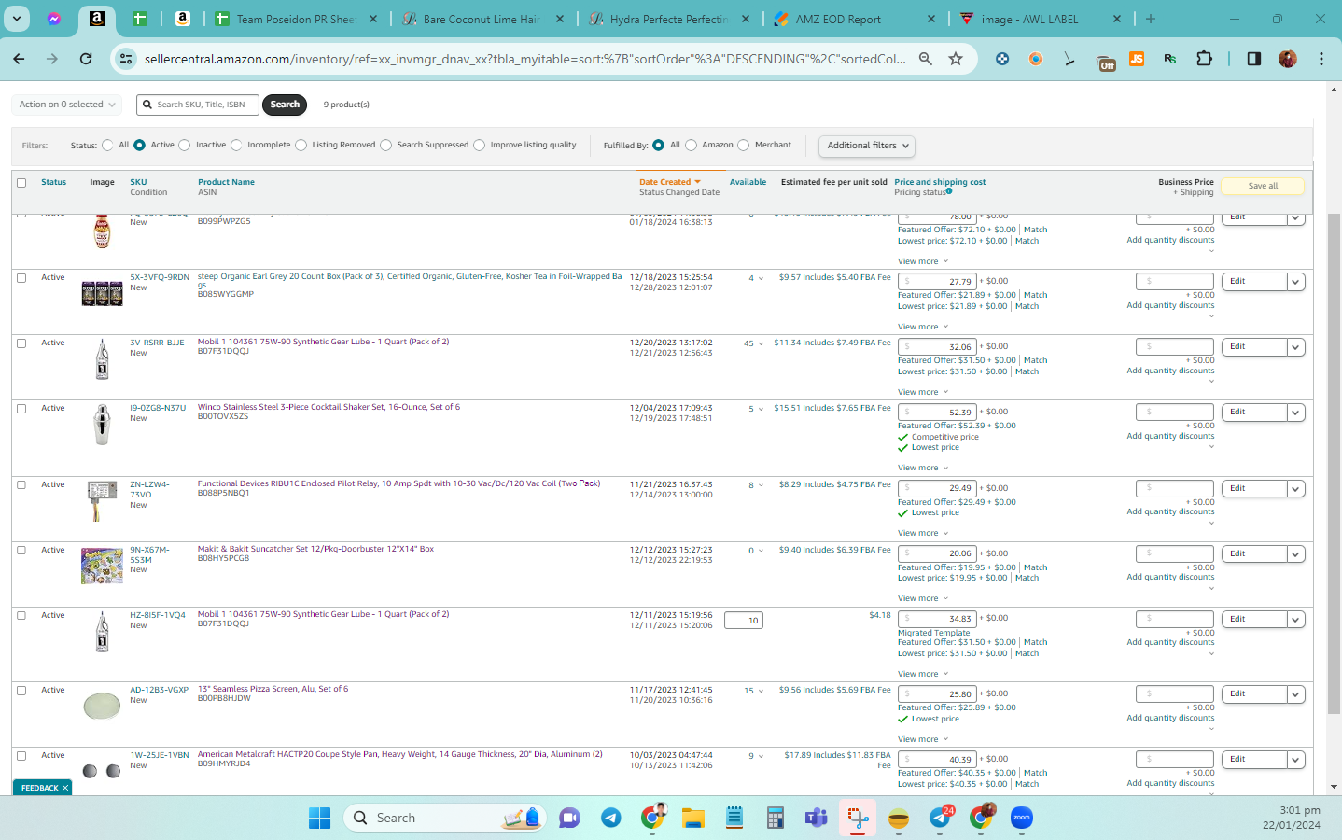Switch to Bare Coconut Lime Hair tab

point(482,19)
